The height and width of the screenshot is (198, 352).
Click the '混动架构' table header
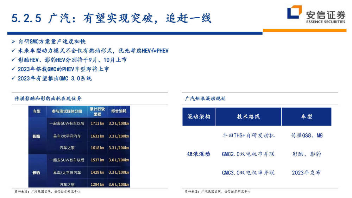(x=199, y=117)
